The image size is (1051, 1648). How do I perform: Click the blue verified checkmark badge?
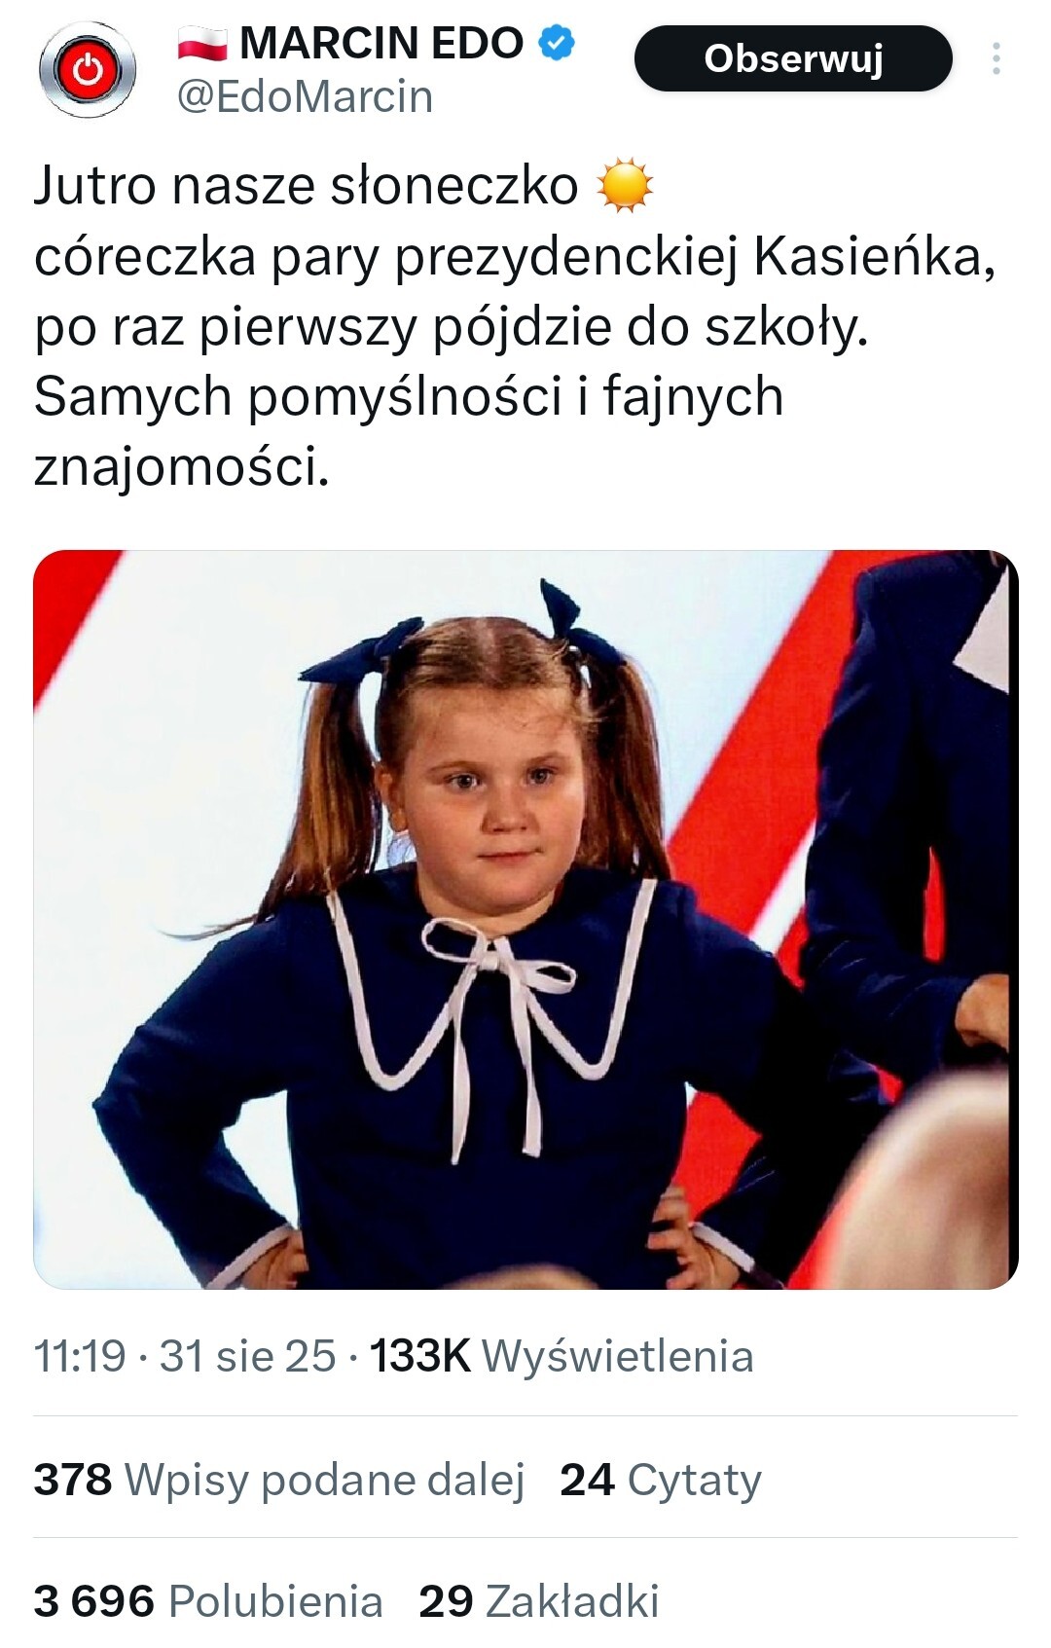(557, 43)
